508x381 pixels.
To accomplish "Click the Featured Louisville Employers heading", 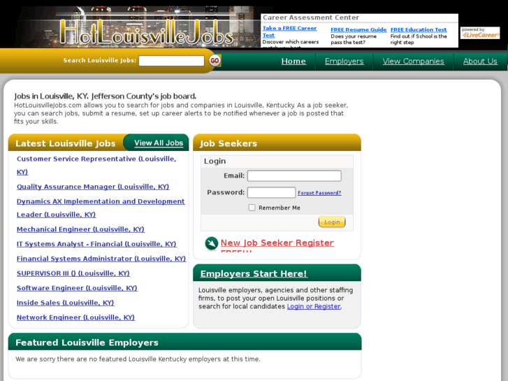I will pyautogui.click(x=87, y=343).
